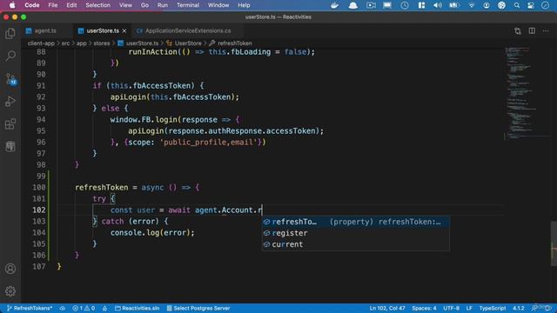Open the errors and warnings status indicator
This screenshot has width=557, height=313.
coord(84,308)
